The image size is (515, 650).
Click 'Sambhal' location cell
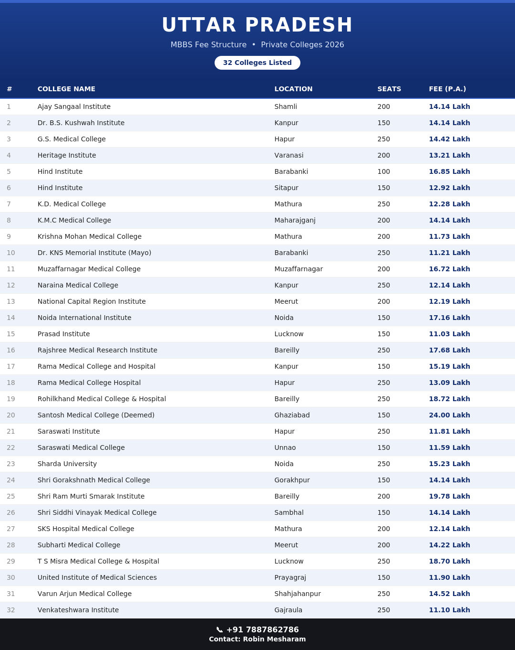pos(288,512)
